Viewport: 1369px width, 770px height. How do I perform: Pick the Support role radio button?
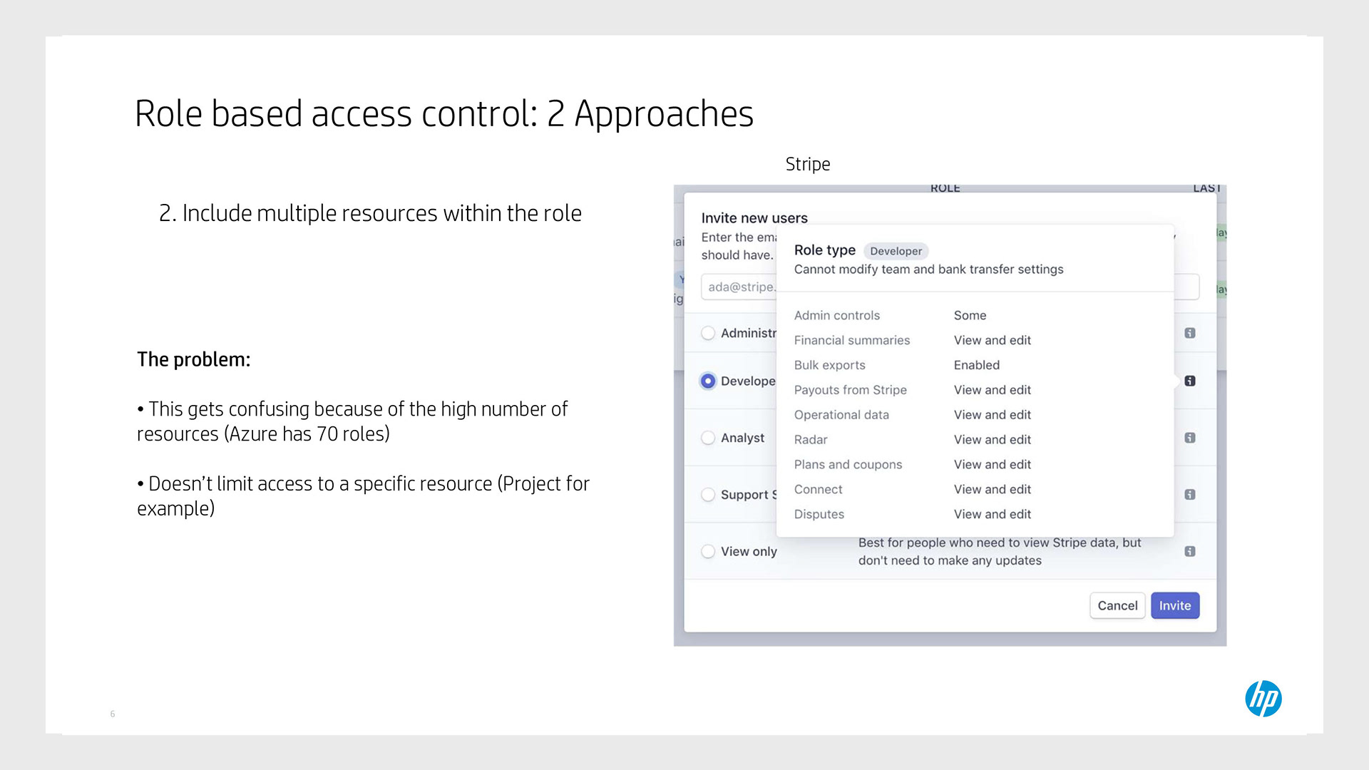point(708,495)
